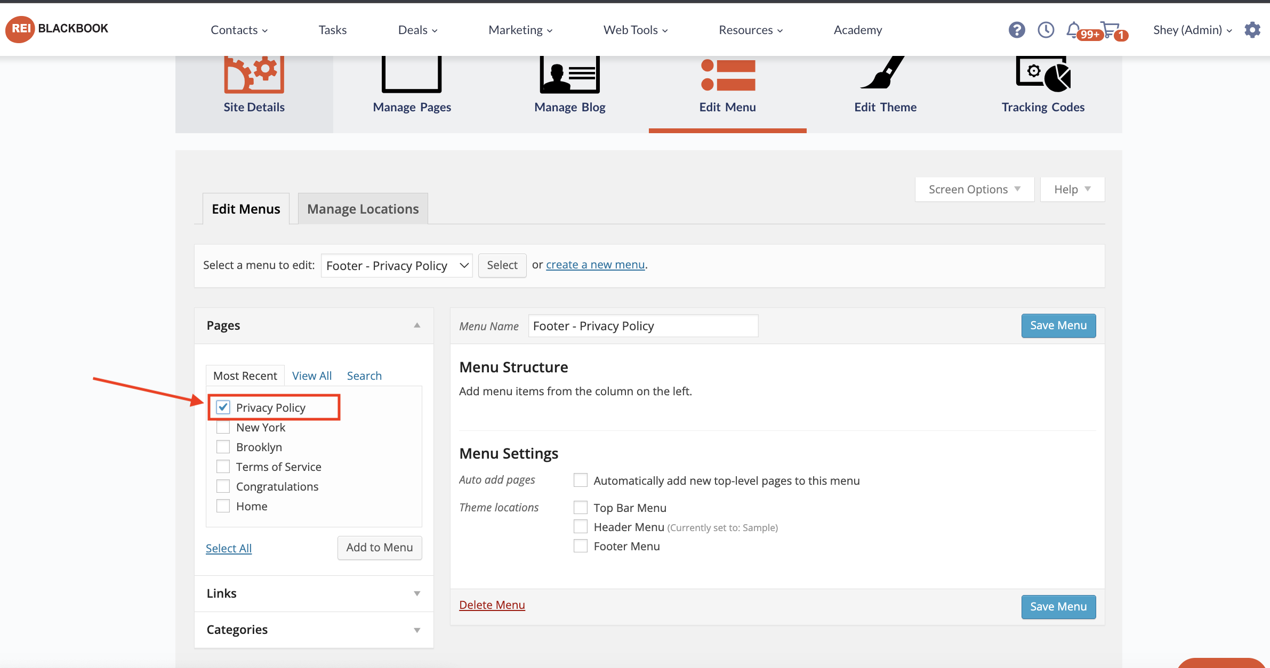
Task: Open the Contacts dropdown menu
Action: click(x=239, y=30)
